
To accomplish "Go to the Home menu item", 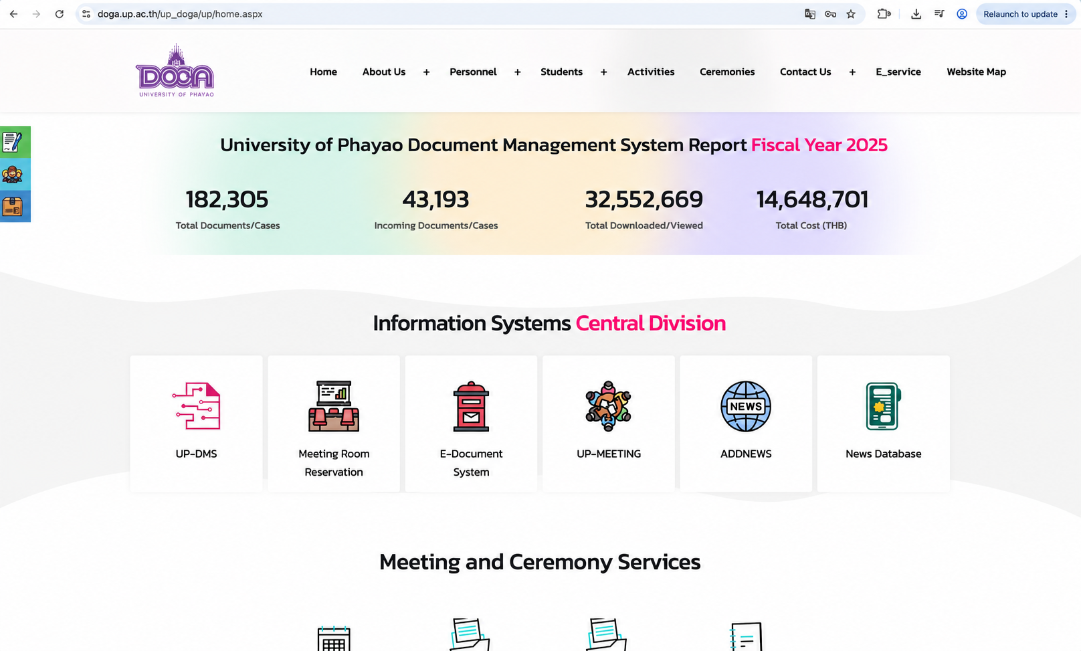I will tap(323, 72).
